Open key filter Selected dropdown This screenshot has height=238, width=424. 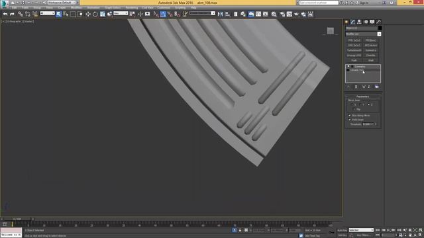pos(361,230)
